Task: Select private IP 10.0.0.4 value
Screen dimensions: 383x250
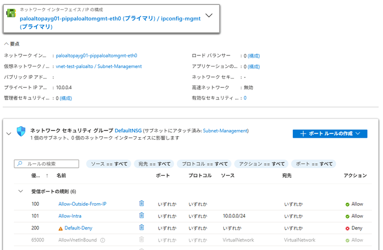Action: tap(64, 87)
